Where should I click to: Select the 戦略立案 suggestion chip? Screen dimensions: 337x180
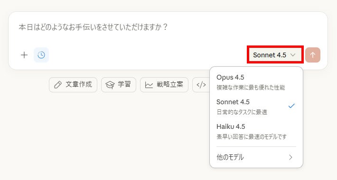click(x=164, y=85)
